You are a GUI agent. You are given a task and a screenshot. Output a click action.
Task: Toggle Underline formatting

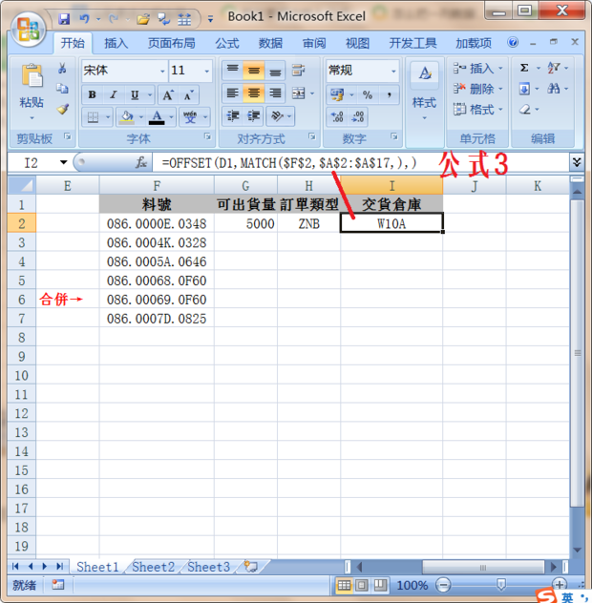(x=135, y=95)
